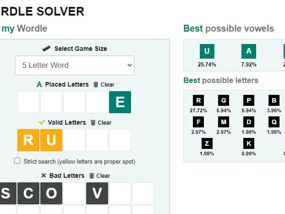Click the green U vowel tile
Viewport: 285px width, 214px height.
click(x=207, y=51)
